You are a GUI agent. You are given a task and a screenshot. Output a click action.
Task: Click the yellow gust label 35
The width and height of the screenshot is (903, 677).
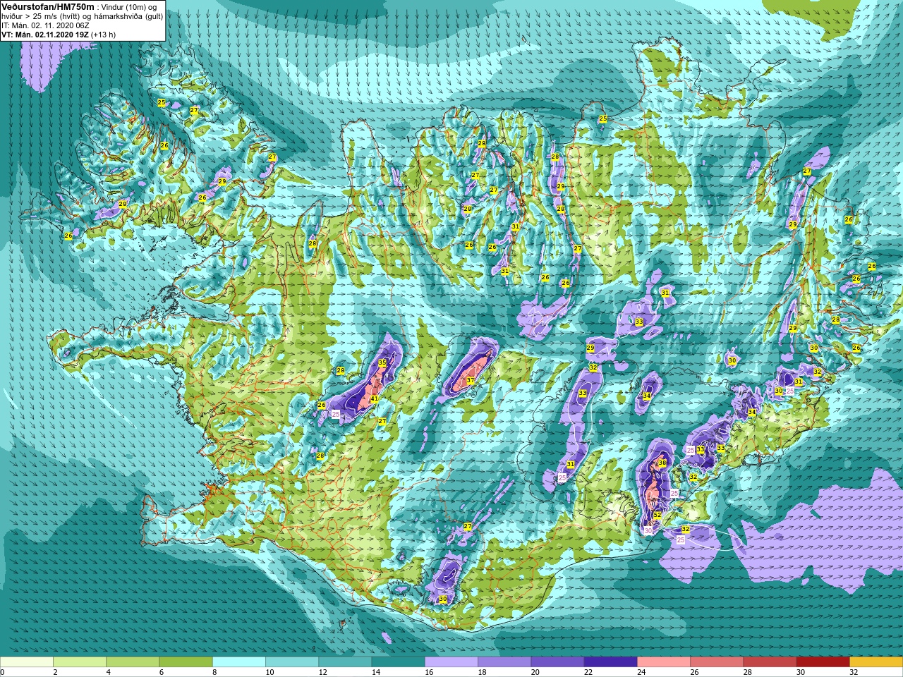(382, 362)
